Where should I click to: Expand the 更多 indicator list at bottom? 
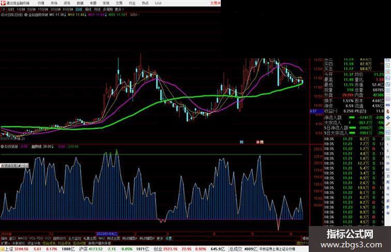tap(160, 238)
